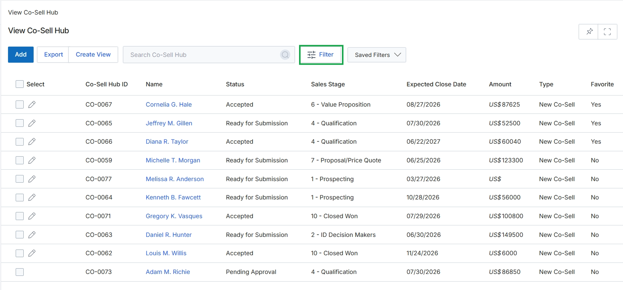Screen dimensions: 623x290
Task: Check the box for CO-0065
Action: (19, 123)
